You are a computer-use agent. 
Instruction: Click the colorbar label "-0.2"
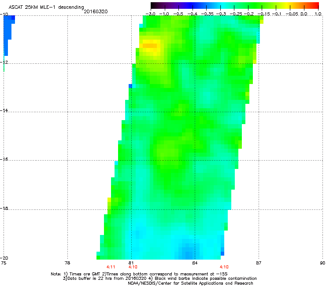[249, 14]
